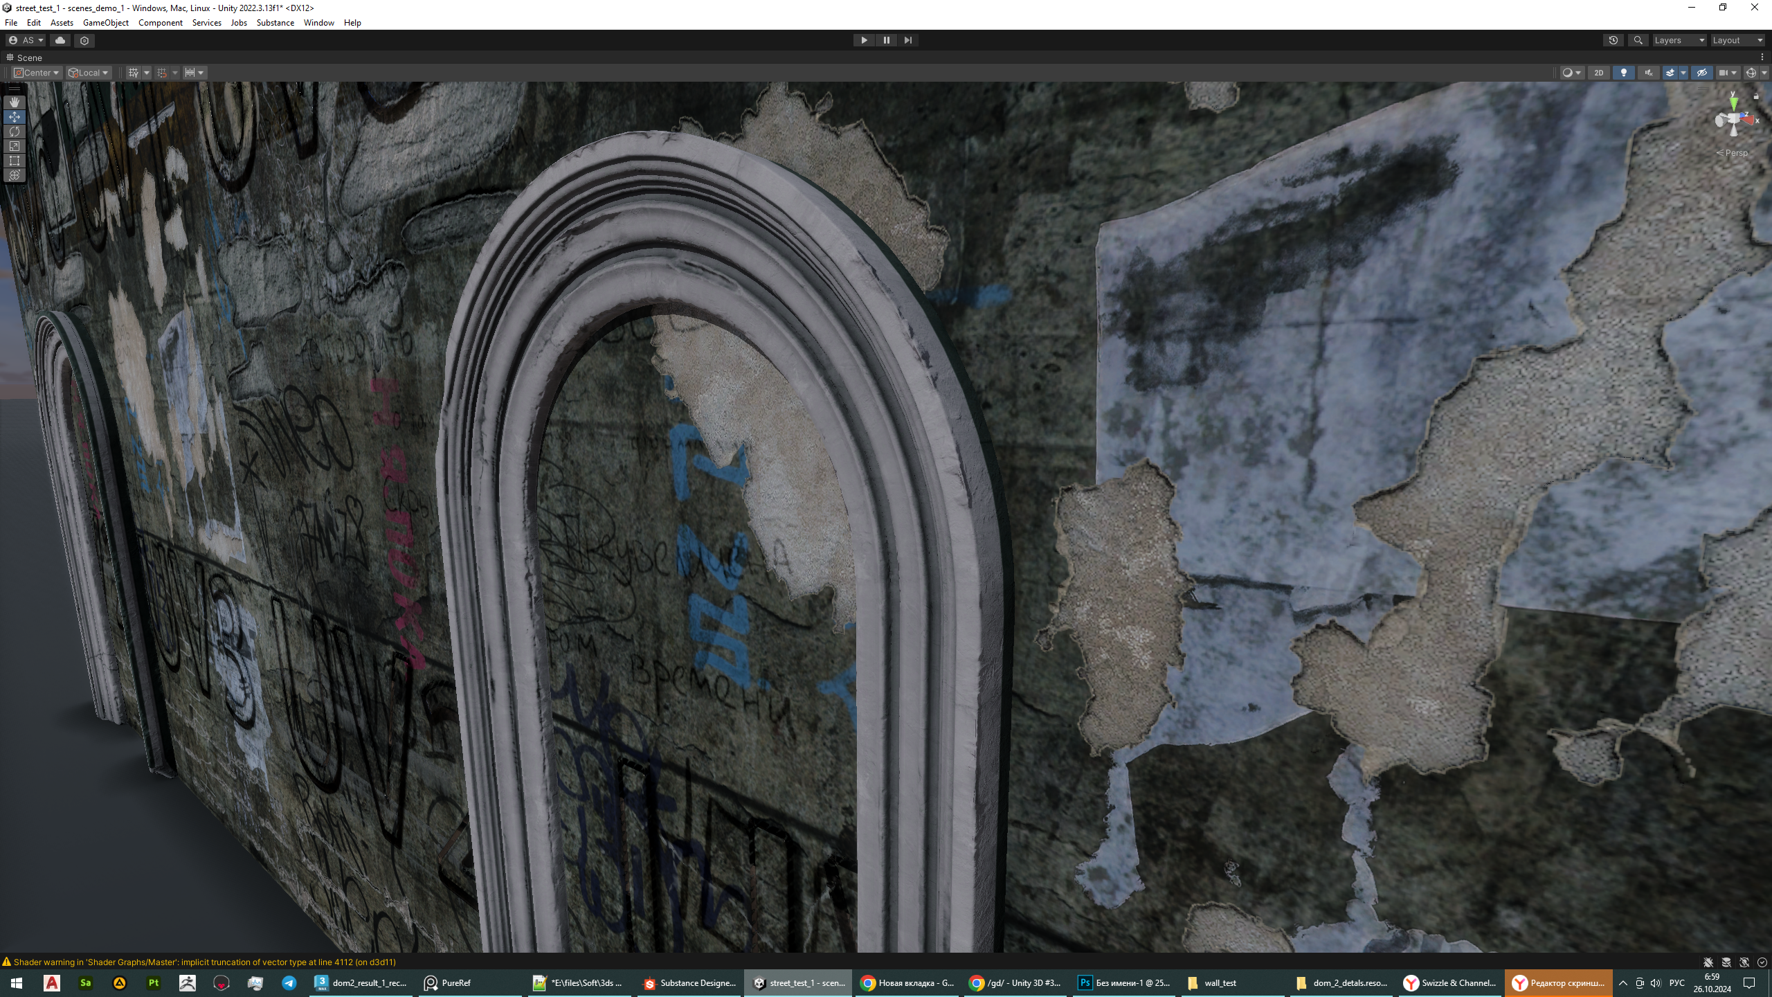Screen dimensions: 1772x997
Task: Open the GameObject menu
Action: [105, 23]
